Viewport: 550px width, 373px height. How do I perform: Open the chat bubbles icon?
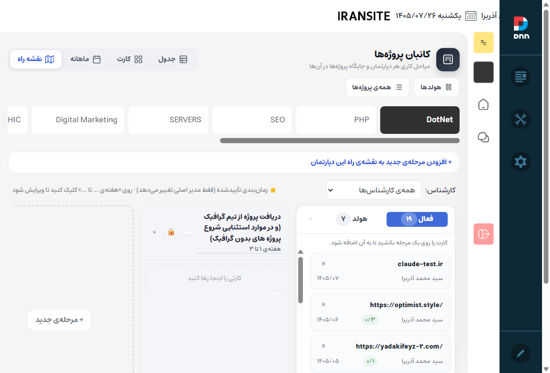[x=484, y=137]
